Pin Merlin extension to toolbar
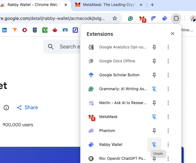The width and height of the screenshot is (196, 163). [x=154, y=103]
